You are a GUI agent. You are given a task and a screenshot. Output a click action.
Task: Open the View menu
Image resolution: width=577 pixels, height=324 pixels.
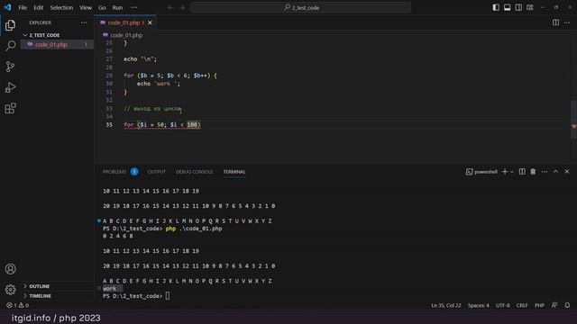[86, 7]
